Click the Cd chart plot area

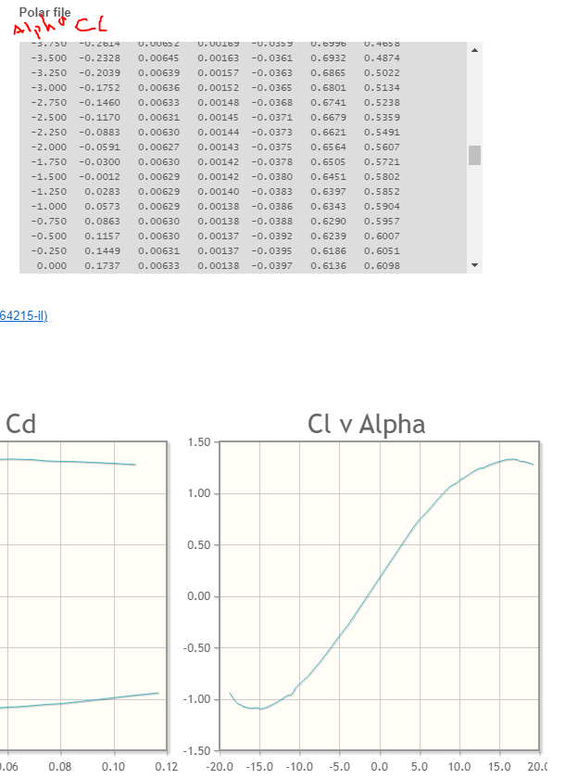point(82,595)
